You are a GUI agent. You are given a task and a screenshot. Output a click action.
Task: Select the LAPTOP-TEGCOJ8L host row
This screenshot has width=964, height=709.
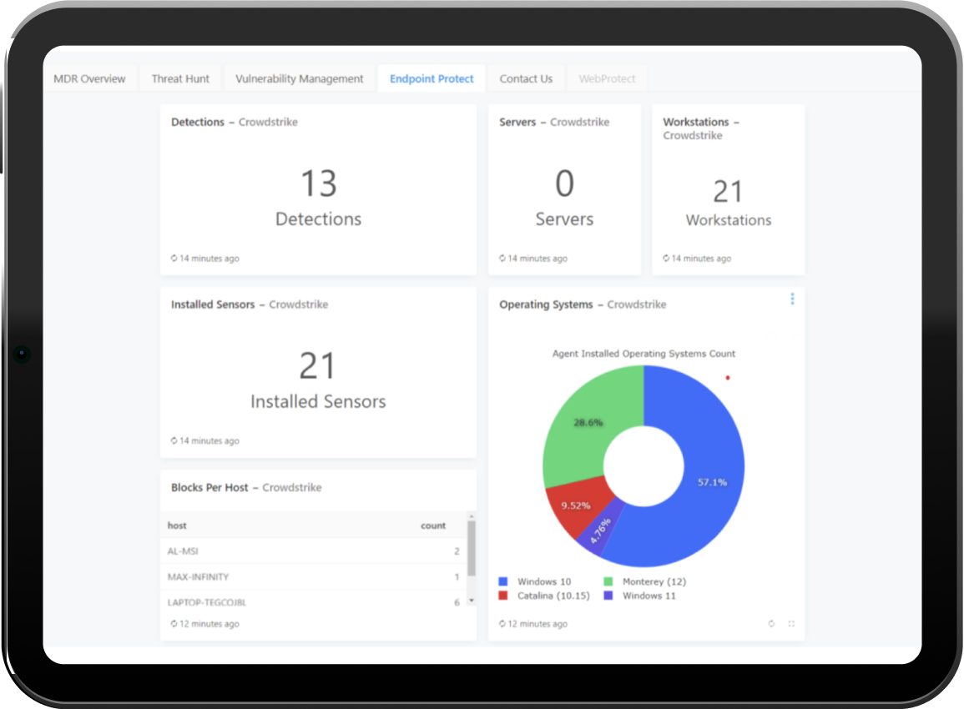(x=314, y=600)
